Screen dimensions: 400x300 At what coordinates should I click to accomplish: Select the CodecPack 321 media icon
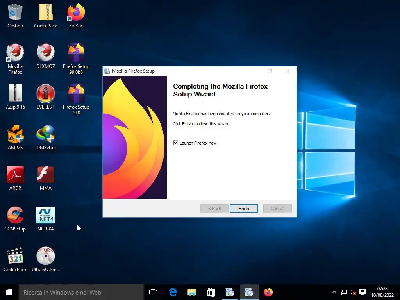(x=15, y=259)
